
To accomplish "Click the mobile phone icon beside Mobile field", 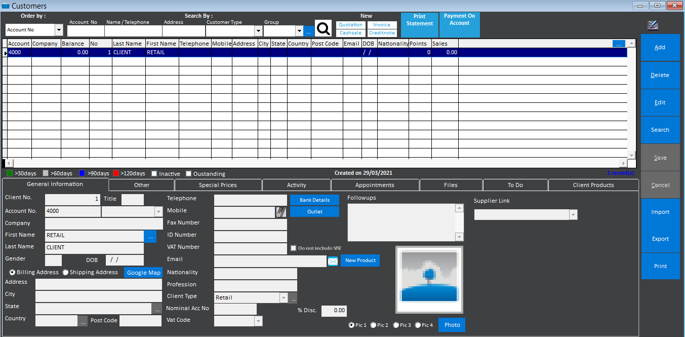I will pyautogui.click(x=281, y=211).
